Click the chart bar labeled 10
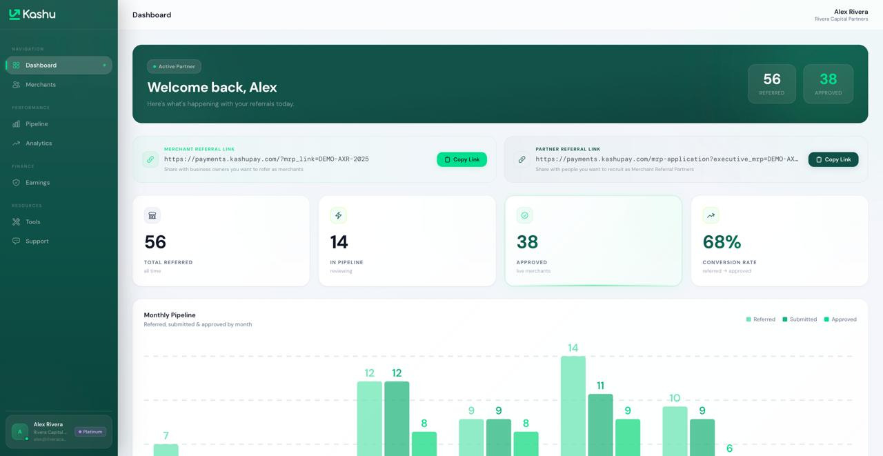This screenshot has height=456, width=883. [675, 430]
